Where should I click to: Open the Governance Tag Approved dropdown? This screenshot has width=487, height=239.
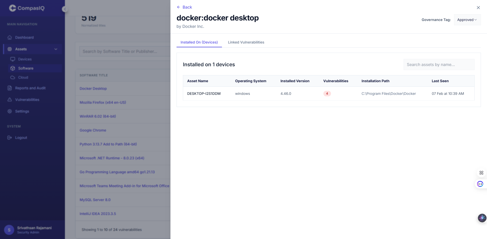pos(467,20)
